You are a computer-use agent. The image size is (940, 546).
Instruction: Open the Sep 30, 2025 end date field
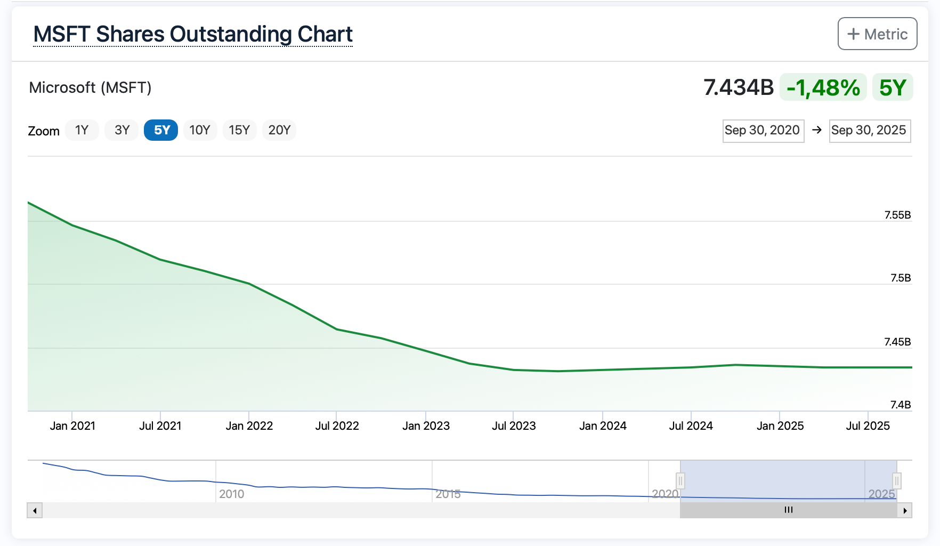(869, 131)
